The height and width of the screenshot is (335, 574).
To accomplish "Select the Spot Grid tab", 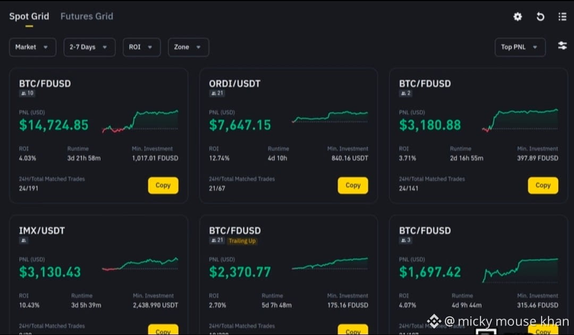I will coord(29,16).
